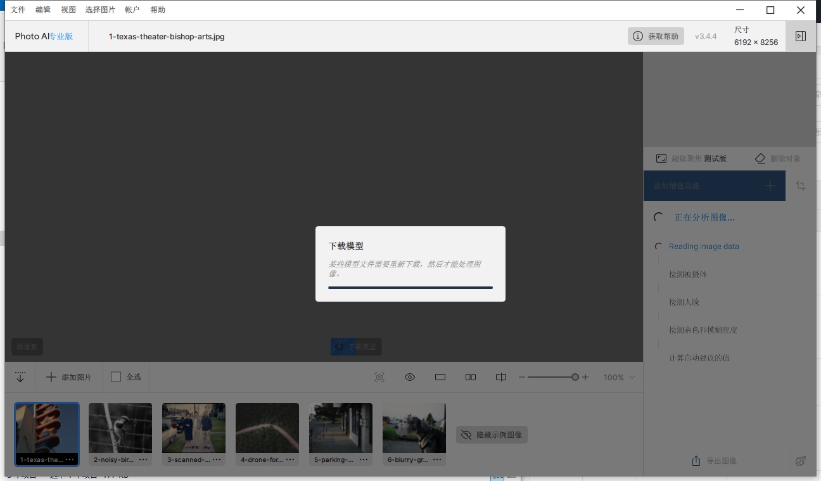Click 隐藏示例图像 to hide samples

(x=492, y=435)
